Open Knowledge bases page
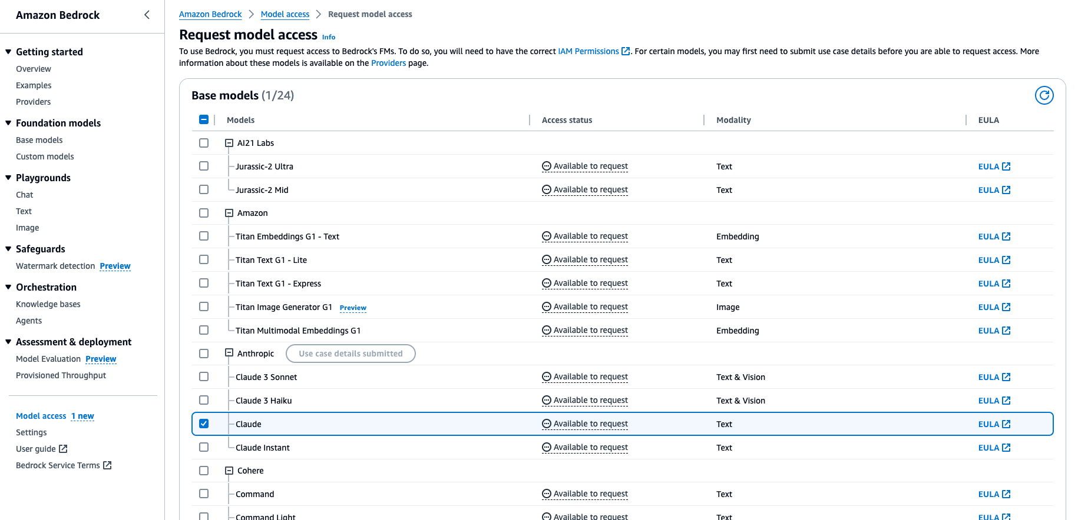This screenshot has width=1078, height=520. tap(48, 304)
